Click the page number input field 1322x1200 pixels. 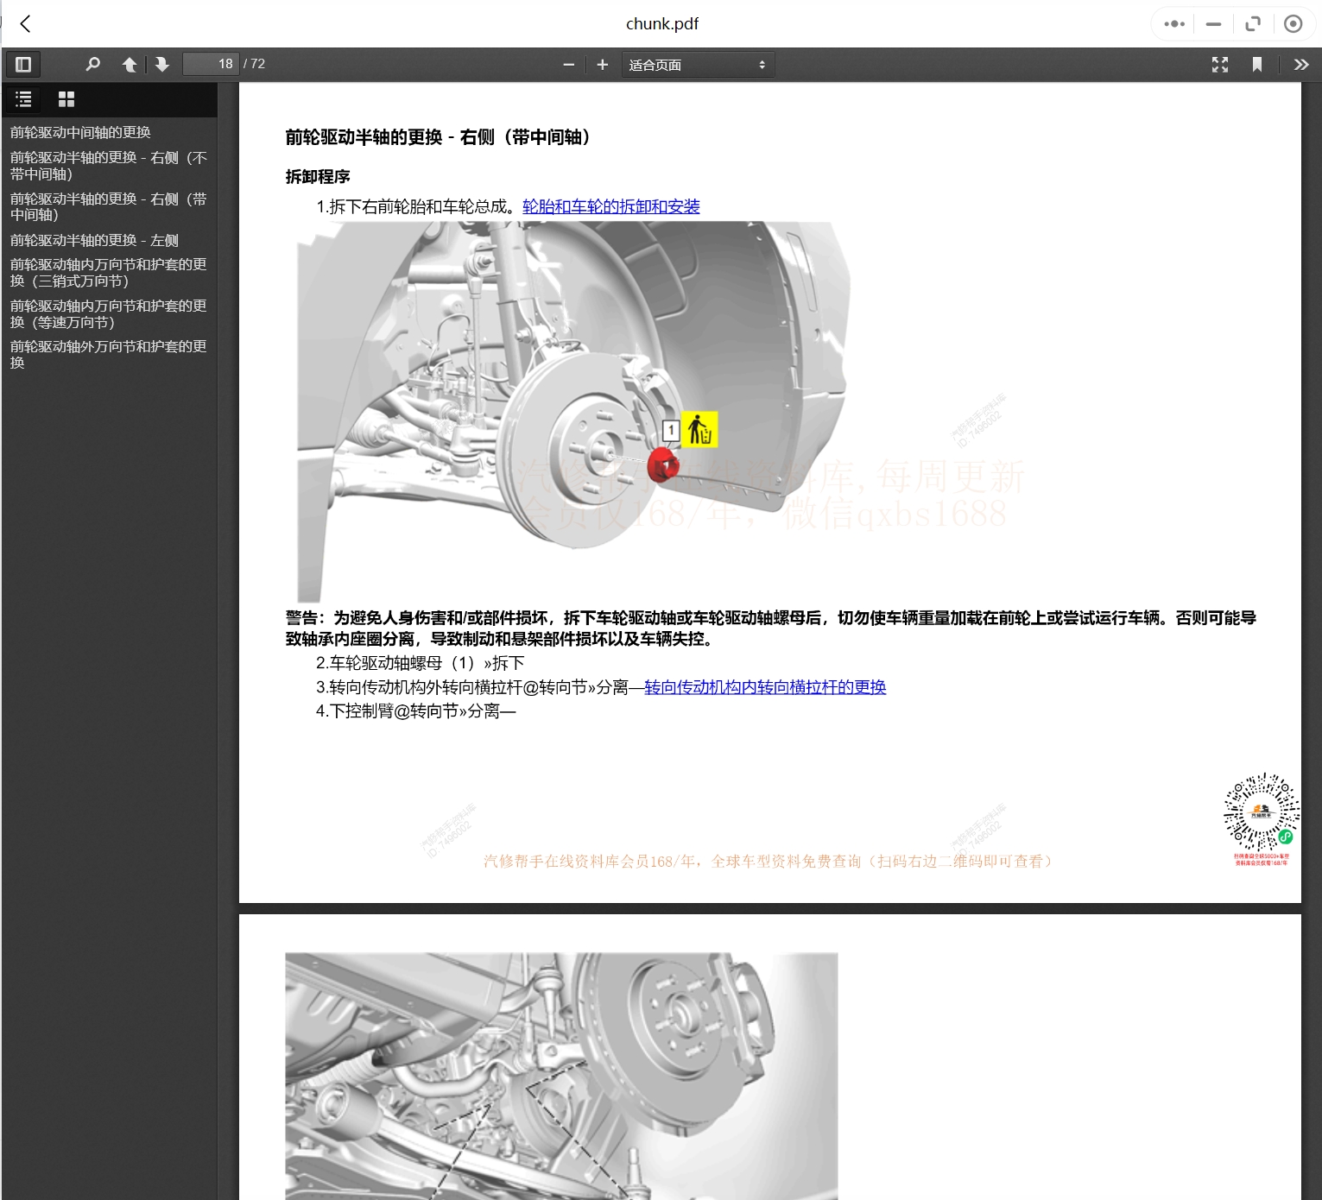click(211, 65)
